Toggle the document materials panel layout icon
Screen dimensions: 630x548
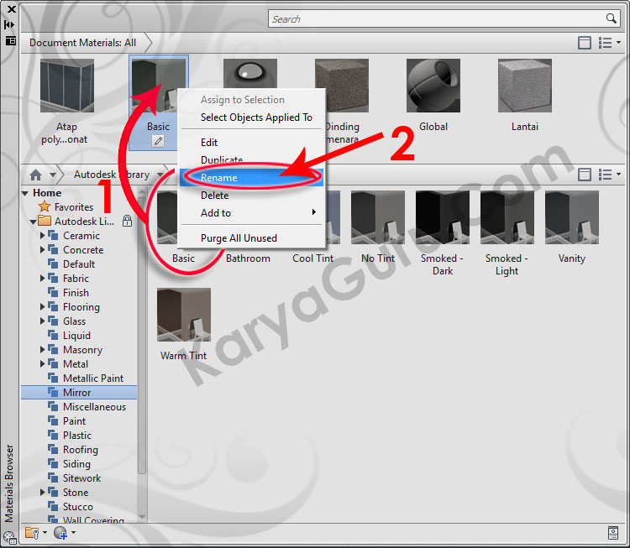(585, 43)
